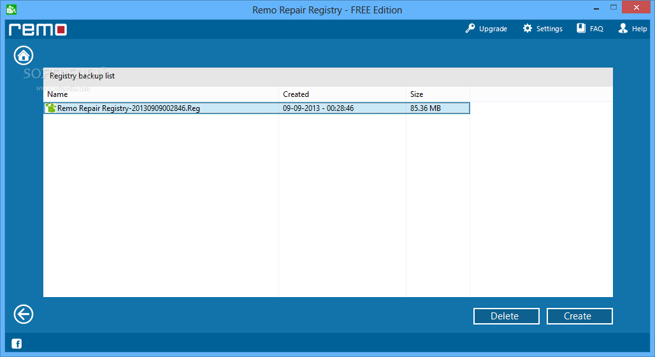Click the Registry backup list heading
The image size is (655, 357).
82,76
